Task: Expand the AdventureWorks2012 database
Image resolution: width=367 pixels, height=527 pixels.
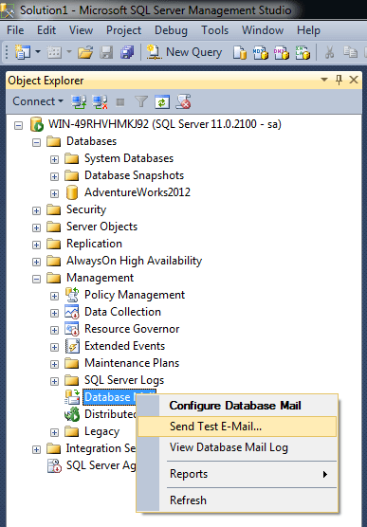Action: point(54,194)
